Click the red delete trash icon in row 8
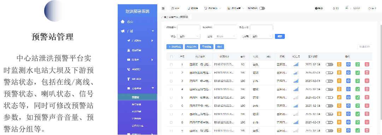 point(367,122)
